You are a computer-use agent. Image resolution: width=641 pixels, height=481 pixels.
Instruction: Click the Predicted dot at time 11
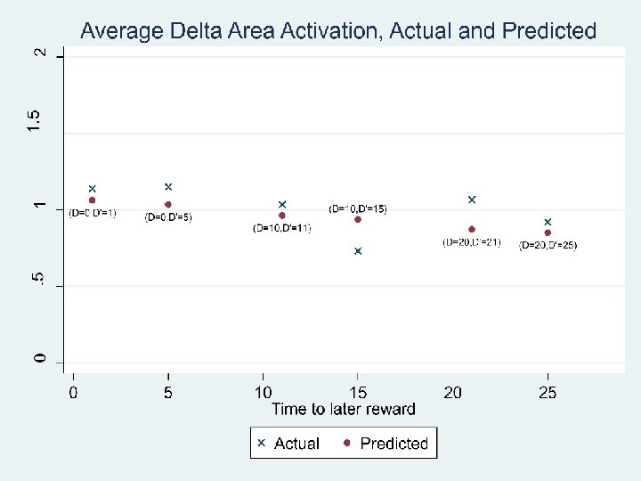pos(282,216)
